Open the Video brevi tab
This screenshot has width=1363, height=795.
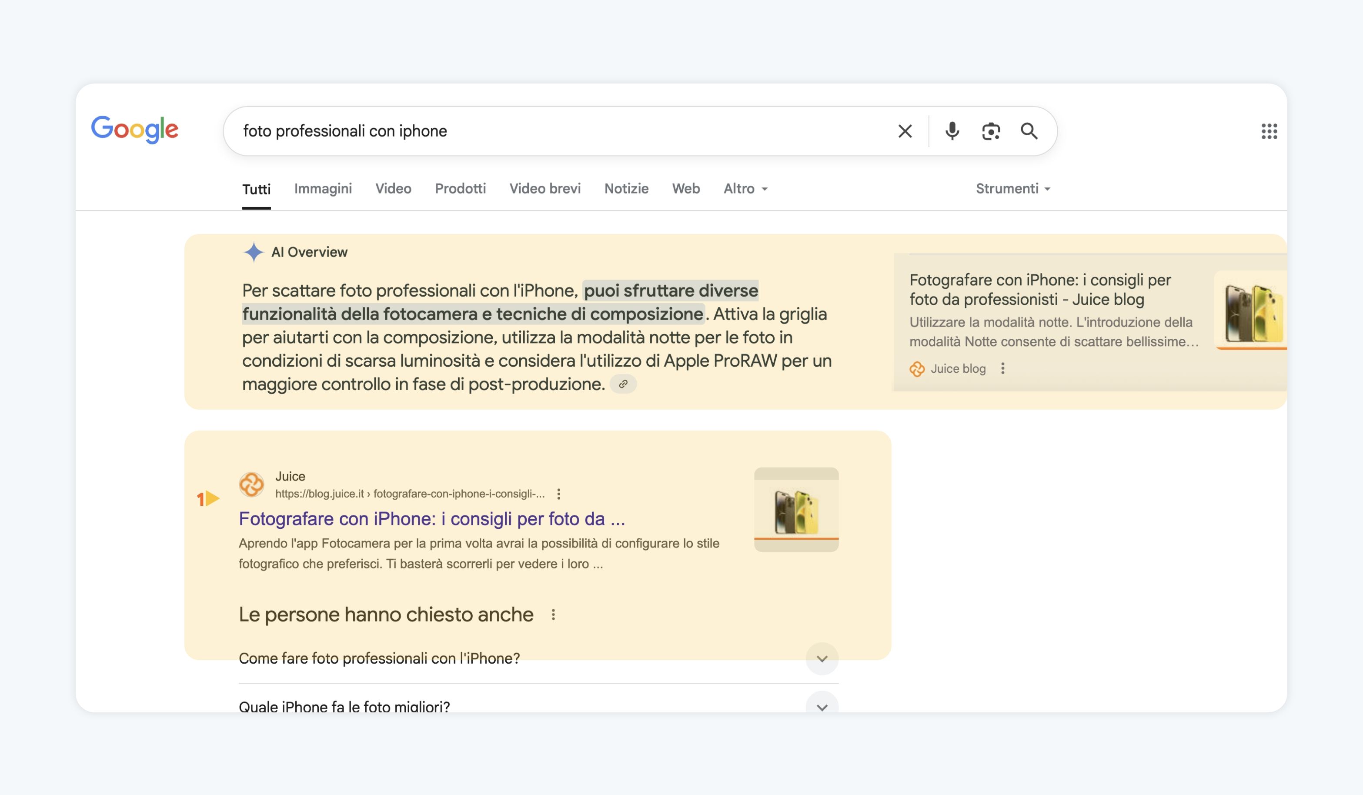pos(545,188)
